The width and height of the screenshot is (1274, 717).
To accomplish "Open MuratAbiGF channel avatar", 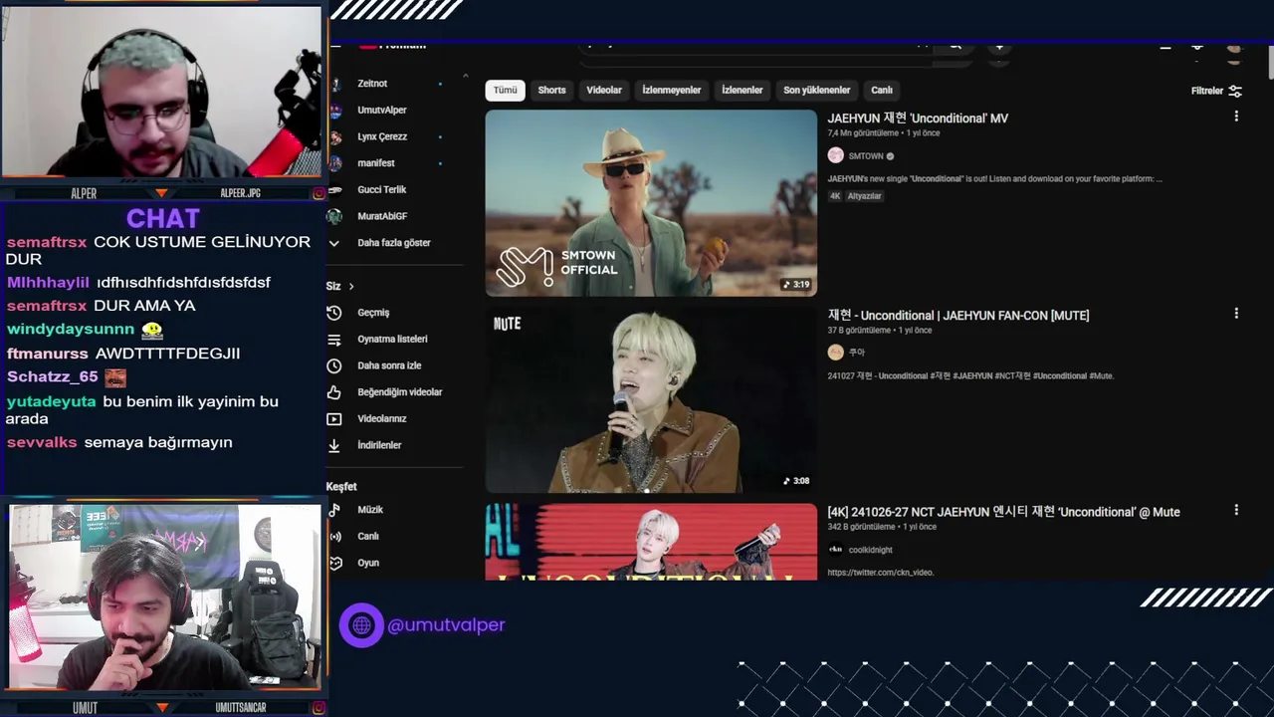I will [x=335, y=216].
